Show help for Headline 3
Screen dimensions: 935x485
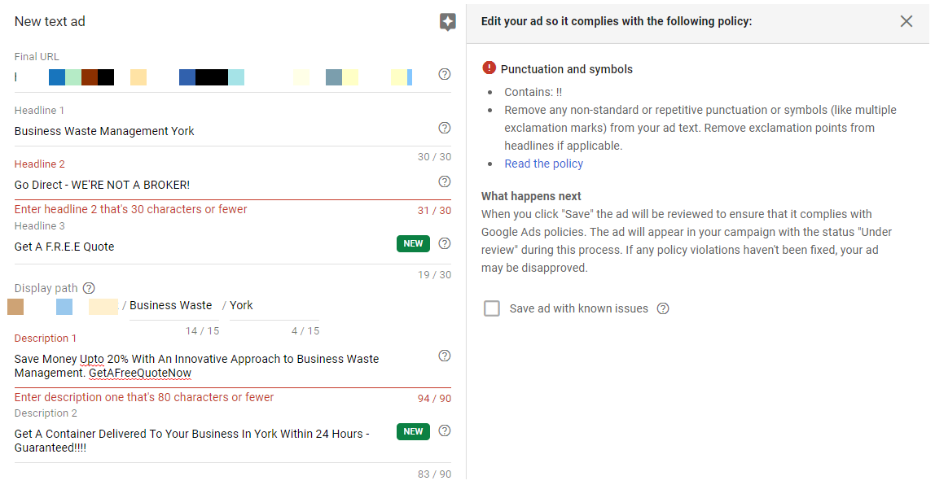[x=445, y=243]
